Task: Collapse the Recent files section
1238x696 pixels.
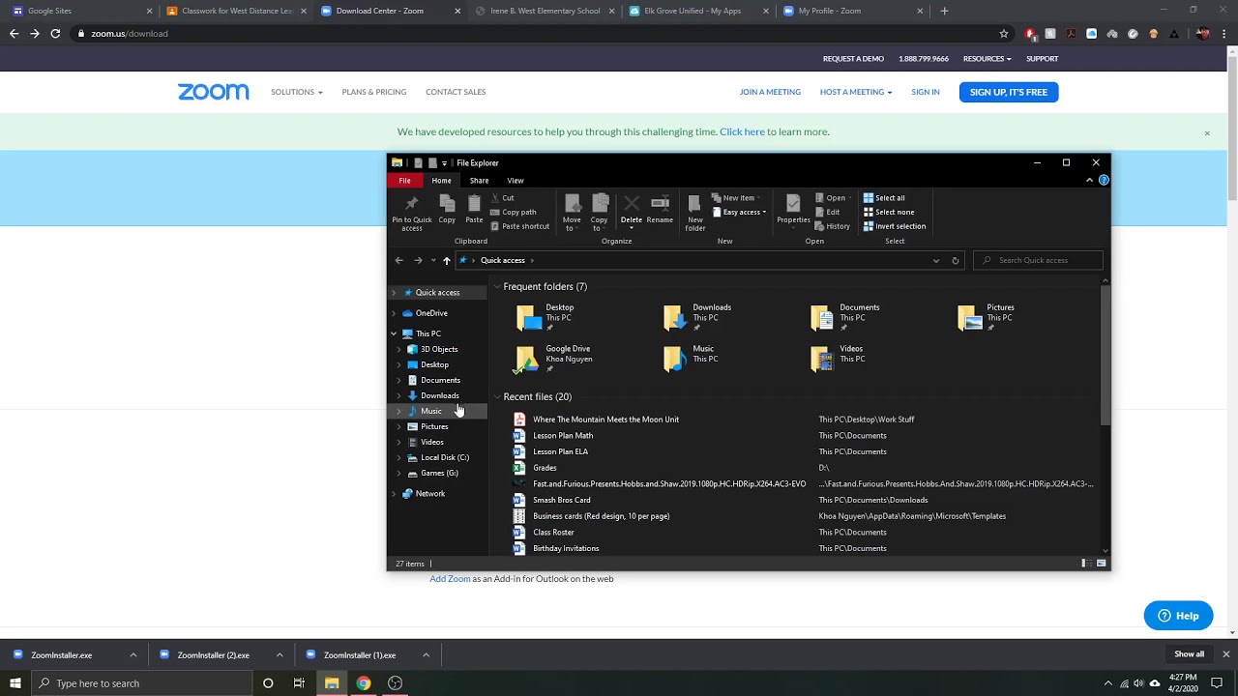Action: click(x=497, y=397)
